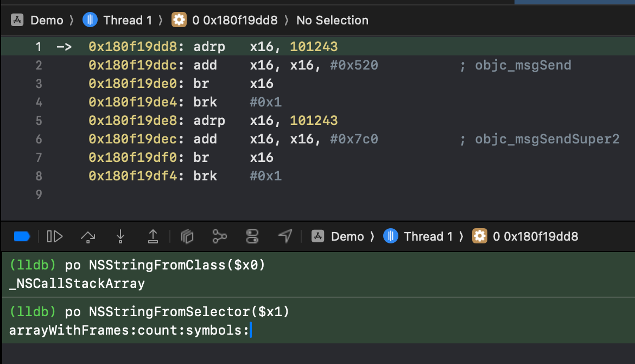Click line number 3 gutter for breakpoint

pos(39,84)
